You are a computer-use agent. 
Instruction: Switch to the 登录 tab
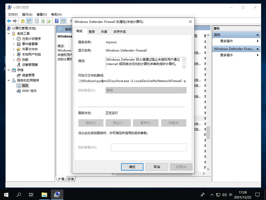(92, 32)
